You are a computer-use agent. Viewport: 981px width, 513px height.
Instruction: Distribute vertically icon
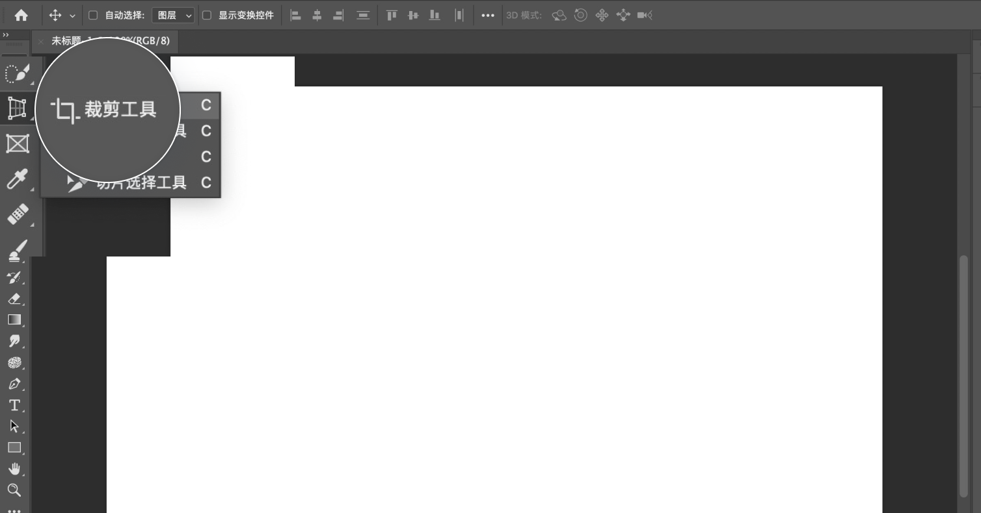pos(363,16)
